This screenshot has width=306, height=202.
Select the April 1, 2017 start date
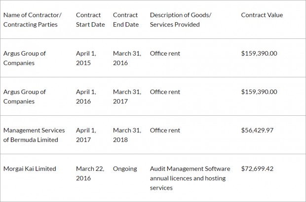tap(86, 135)
